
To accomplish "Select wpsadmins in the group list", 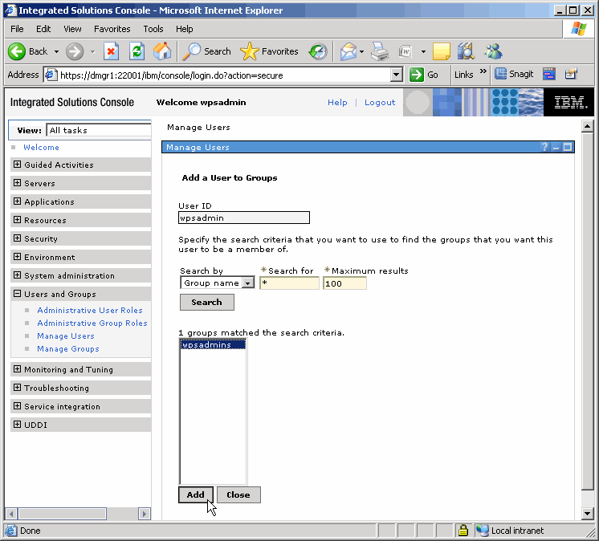I will 206,344.
